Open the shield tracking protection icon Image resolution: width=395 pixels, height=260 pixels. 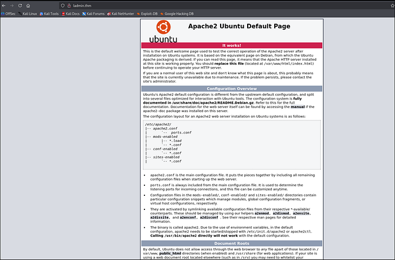63,6
